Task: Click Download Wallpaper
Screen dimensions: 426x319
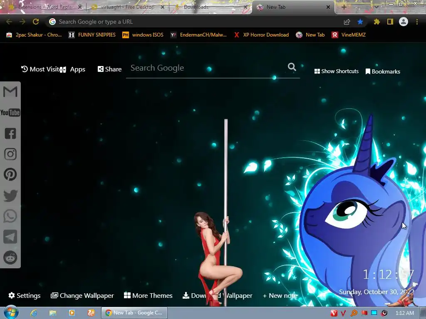Action: pyautogui.click(x=217, y=295)
